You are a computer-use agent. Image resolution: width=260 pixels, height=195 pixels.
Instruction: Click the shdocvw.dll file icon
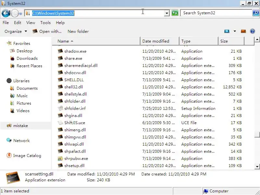(60, 72)
